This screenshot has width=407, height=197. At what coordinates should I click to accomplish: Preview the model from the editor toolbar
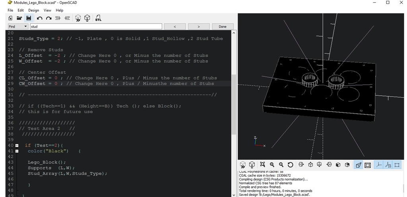78,18
